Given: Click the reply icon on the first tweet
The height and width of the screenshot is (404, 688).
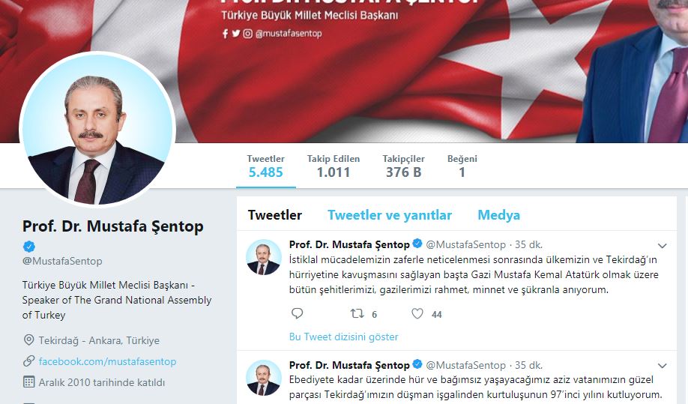Looking at the screenshot, I should coord(297,313).
